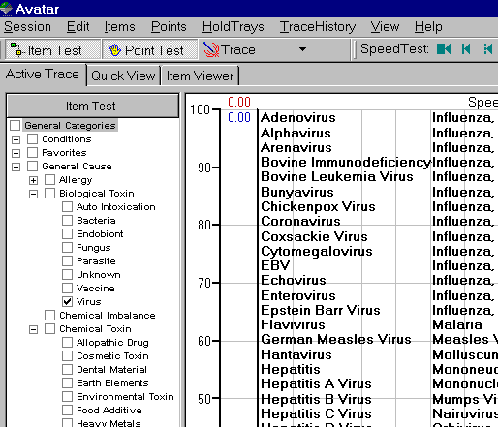Uncheck the Virus checkbox
Viewport: 498px width, 427px height.
pos(67,301)
